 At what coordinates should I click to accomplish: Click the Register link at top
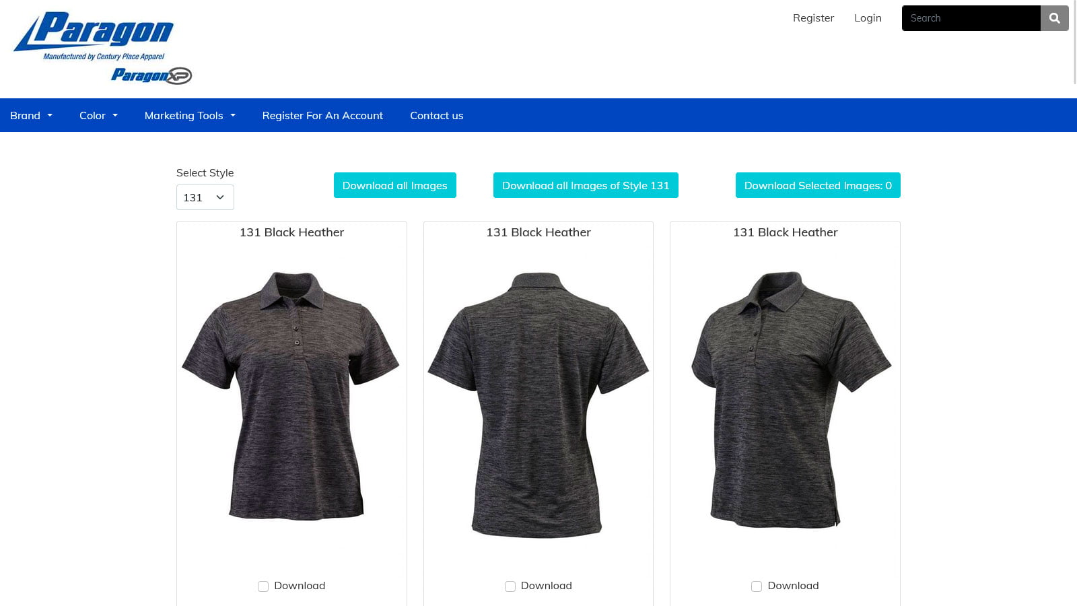tap(813, 18)
